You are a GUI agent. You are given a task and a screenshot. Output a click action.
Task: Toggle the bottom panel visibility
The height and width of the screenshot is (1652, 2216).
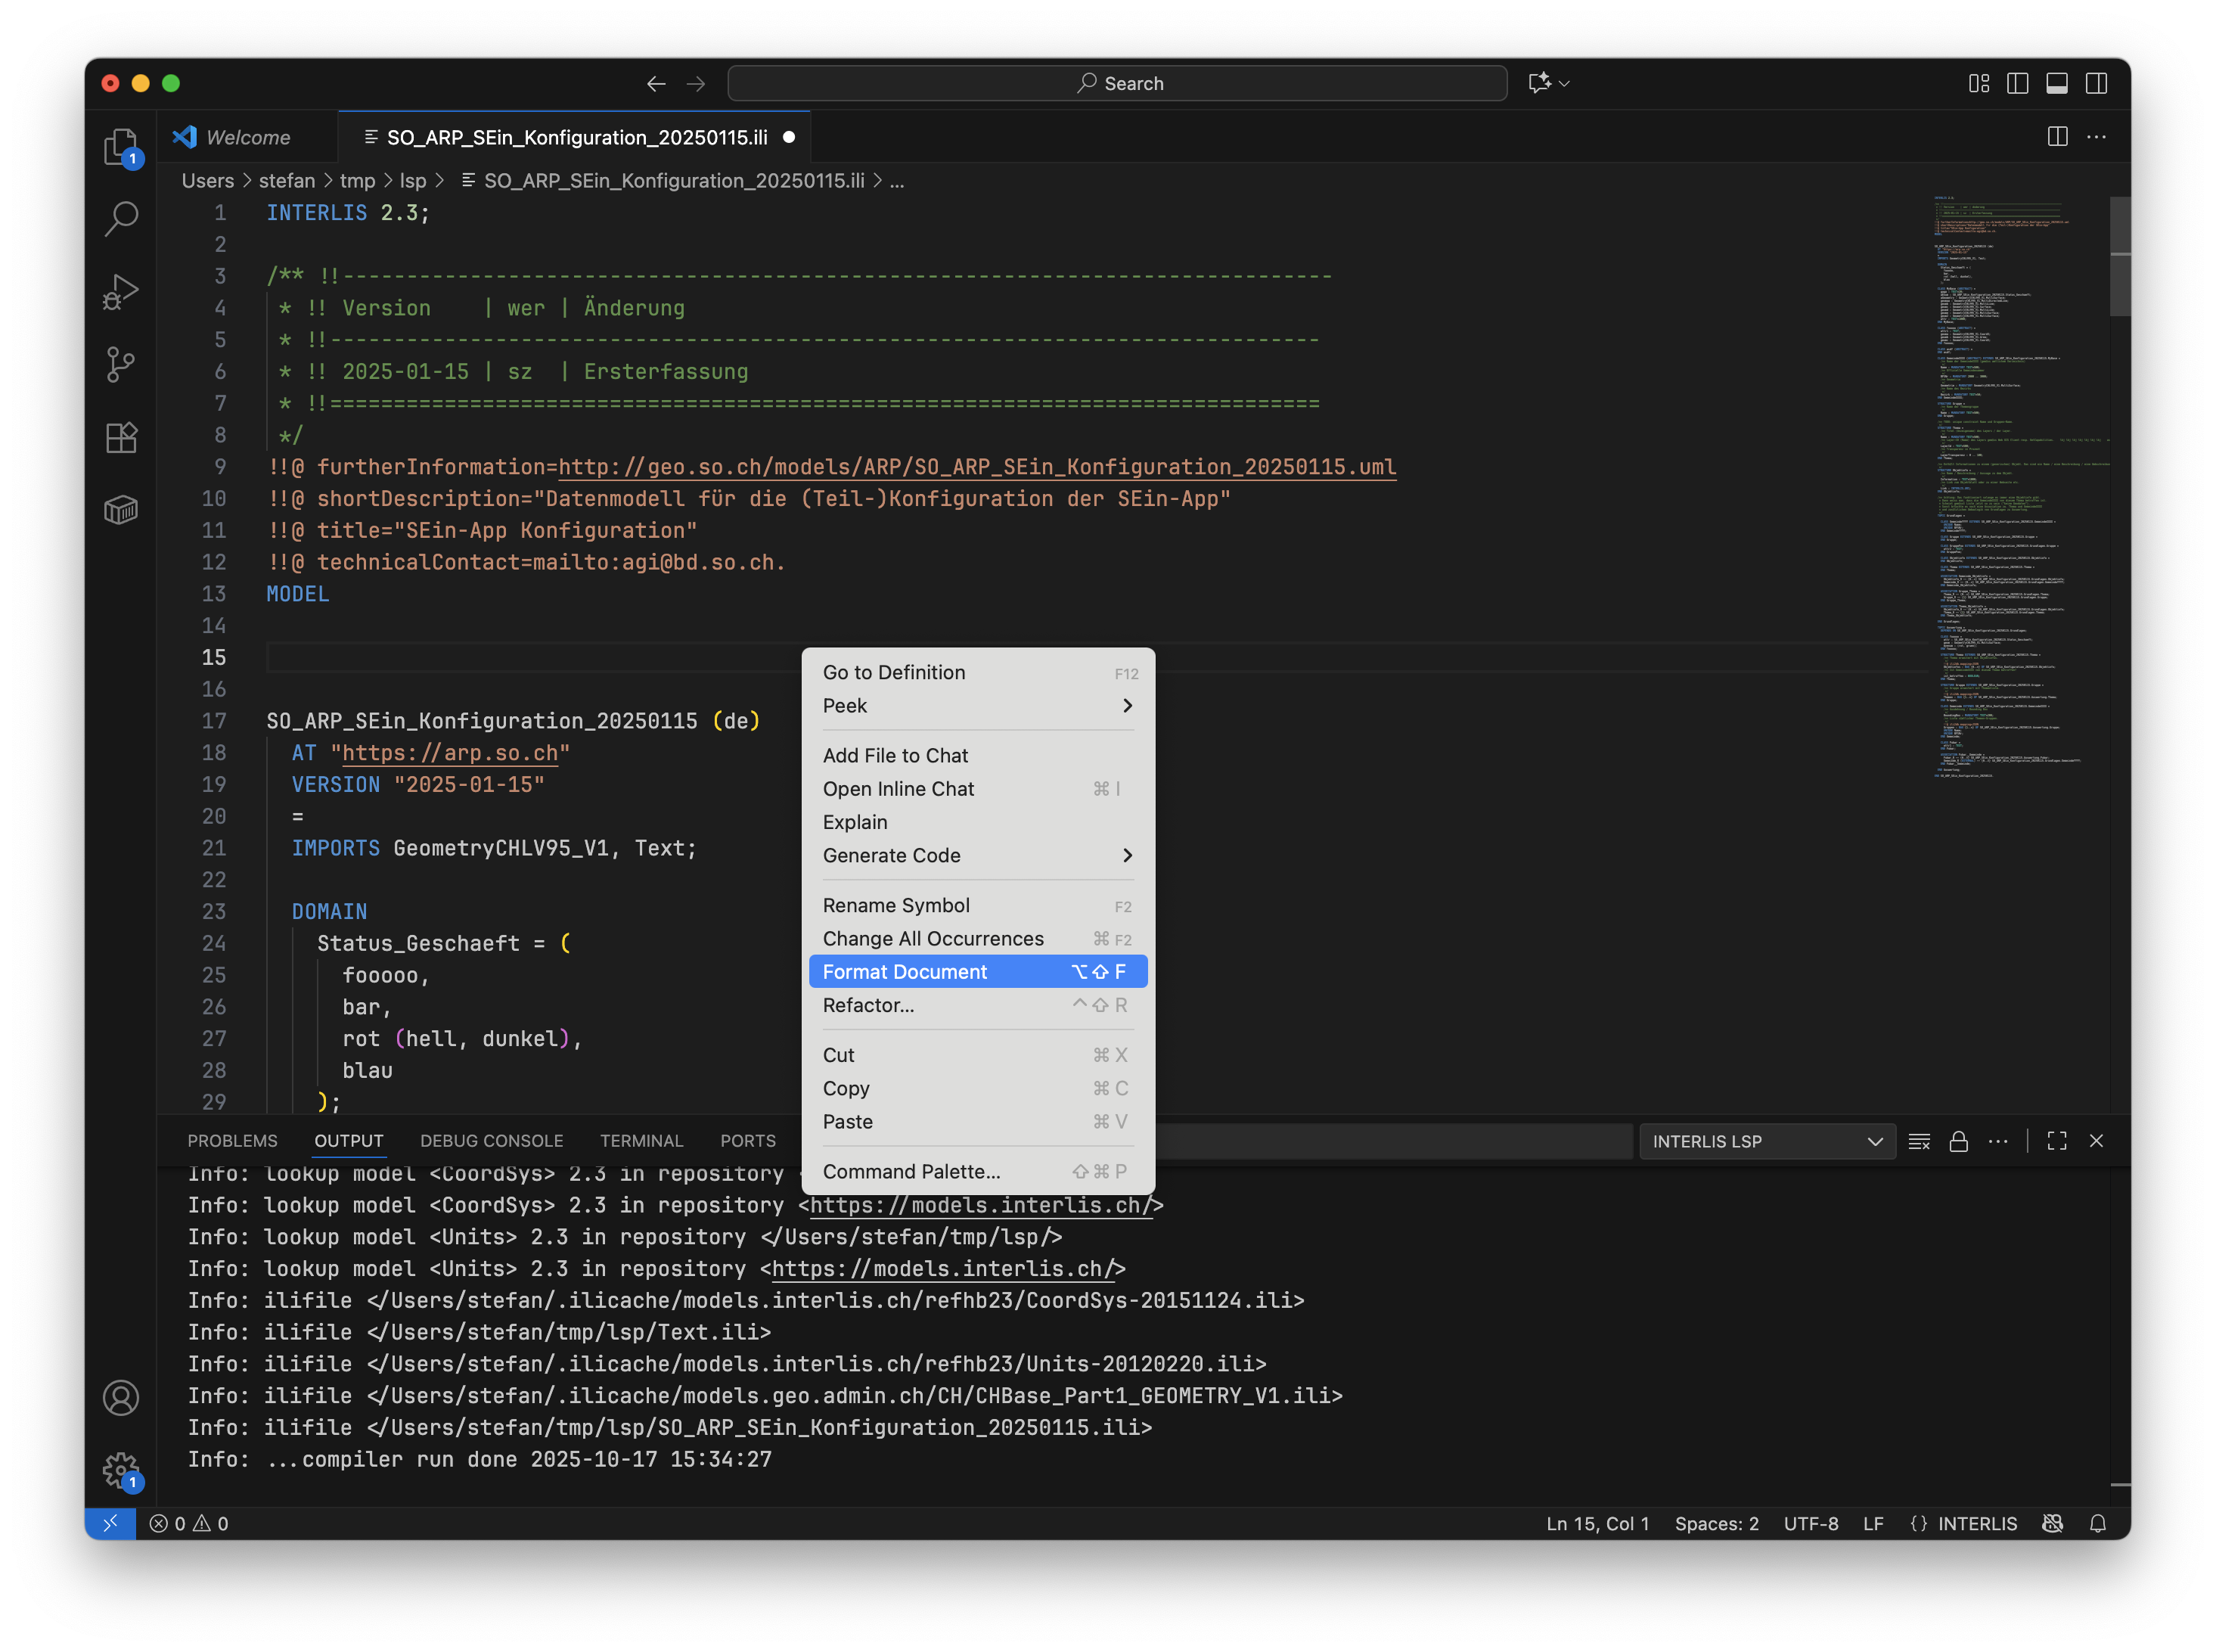[x=2057, y=83]
